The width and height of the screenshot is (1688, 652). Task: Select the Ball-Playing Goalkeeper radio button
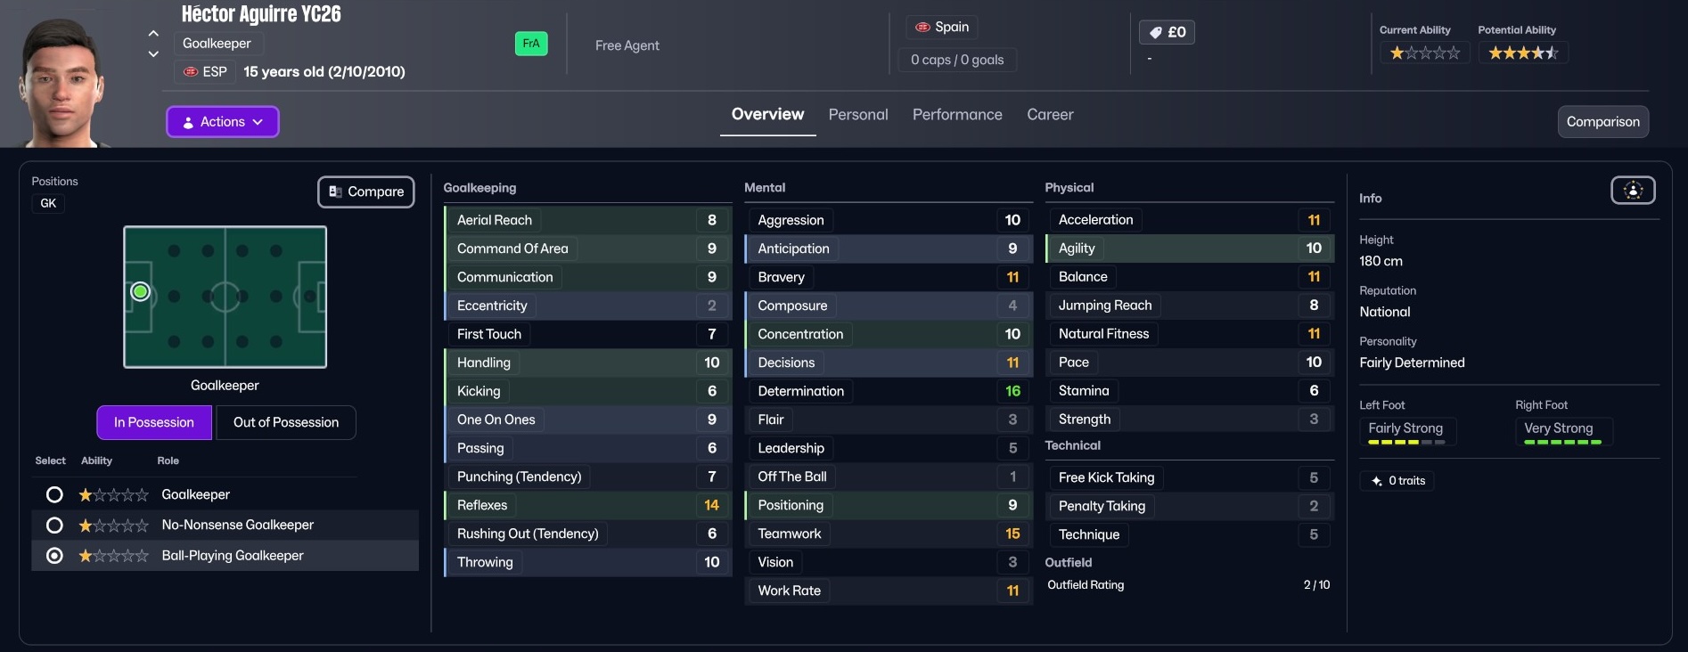[54, 556]
